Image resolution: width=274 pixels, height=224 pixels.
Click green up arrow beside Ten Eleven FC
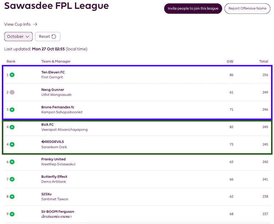[x=12, y=75]
